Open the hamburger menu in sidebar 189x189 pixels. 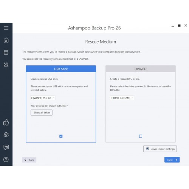6,28
